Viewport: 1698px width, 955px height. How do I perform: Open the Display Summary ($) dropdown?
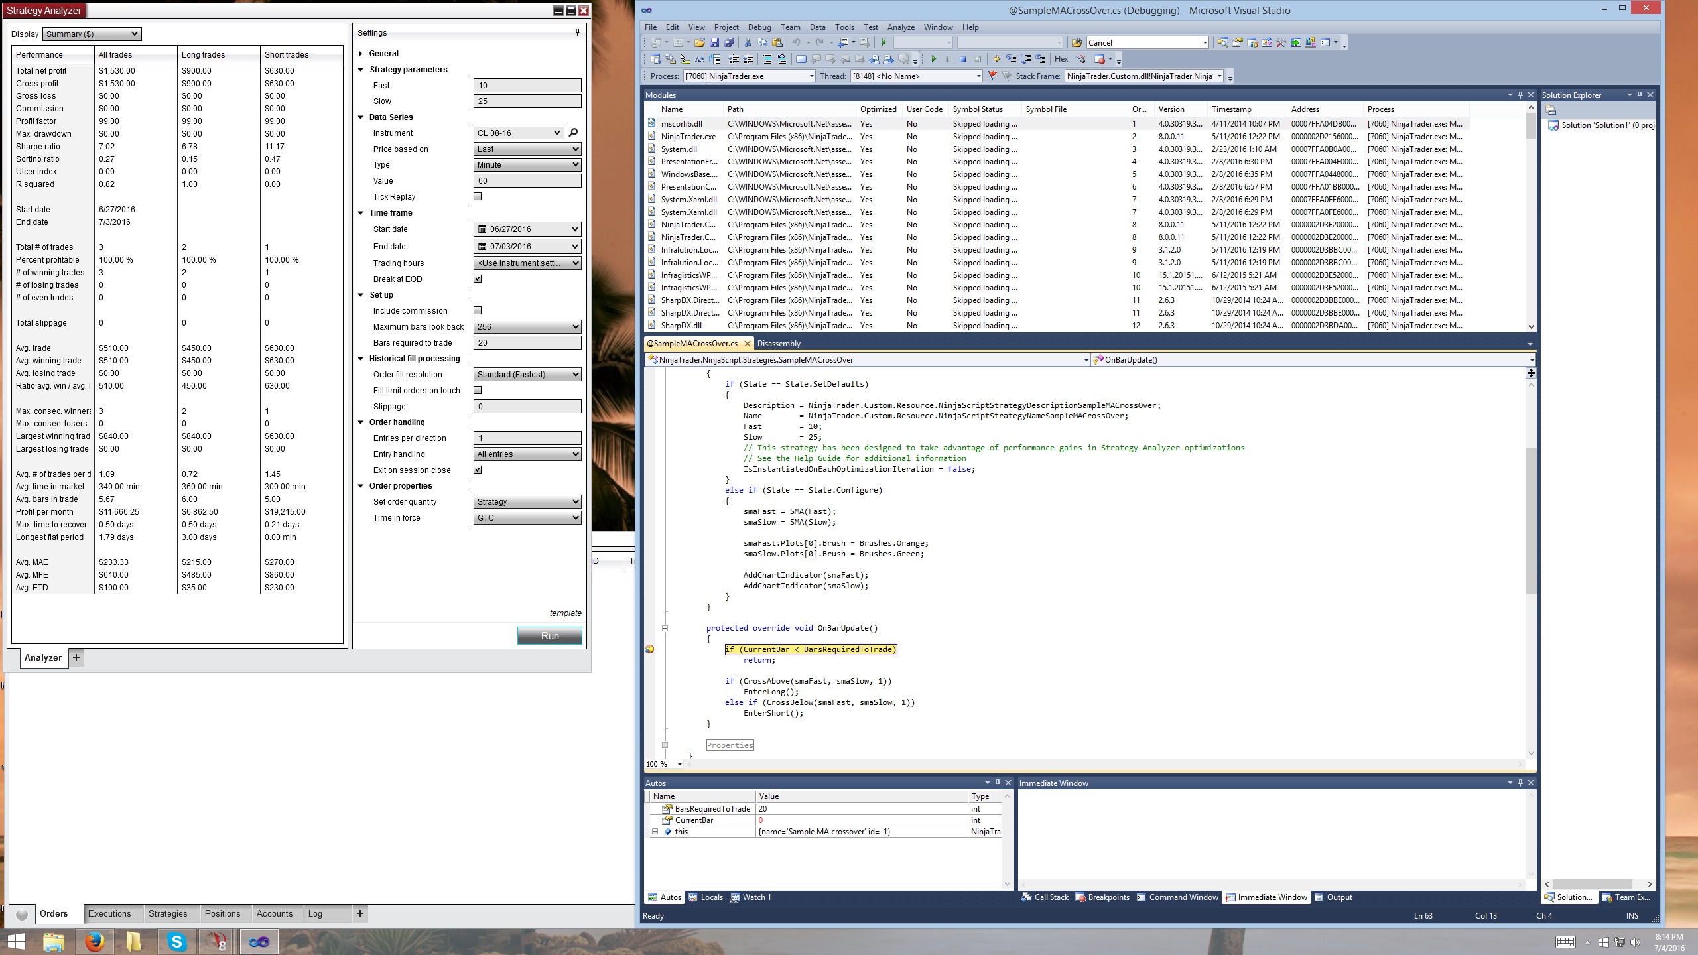tap(92, 34)
